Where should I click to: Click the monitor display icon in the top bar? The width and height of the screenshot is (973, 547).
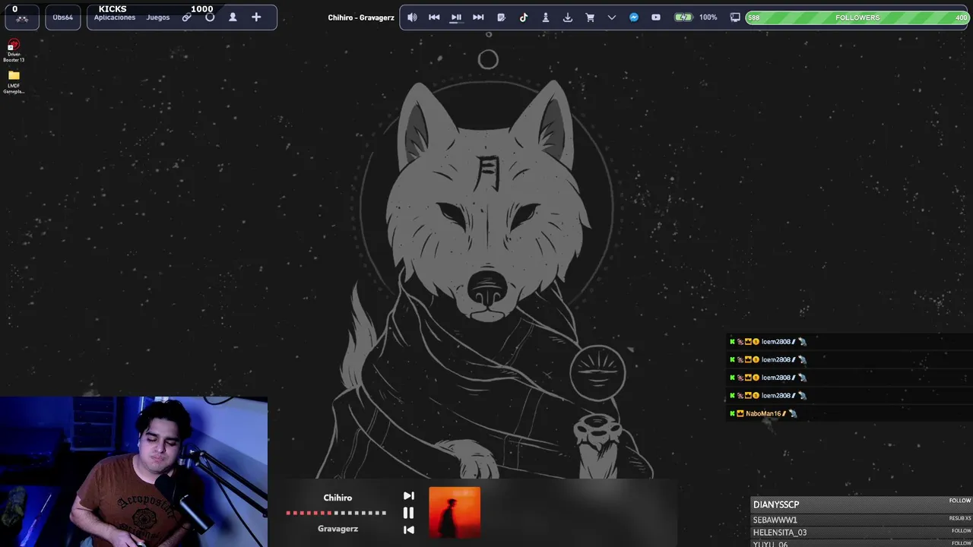coord(735,17)
